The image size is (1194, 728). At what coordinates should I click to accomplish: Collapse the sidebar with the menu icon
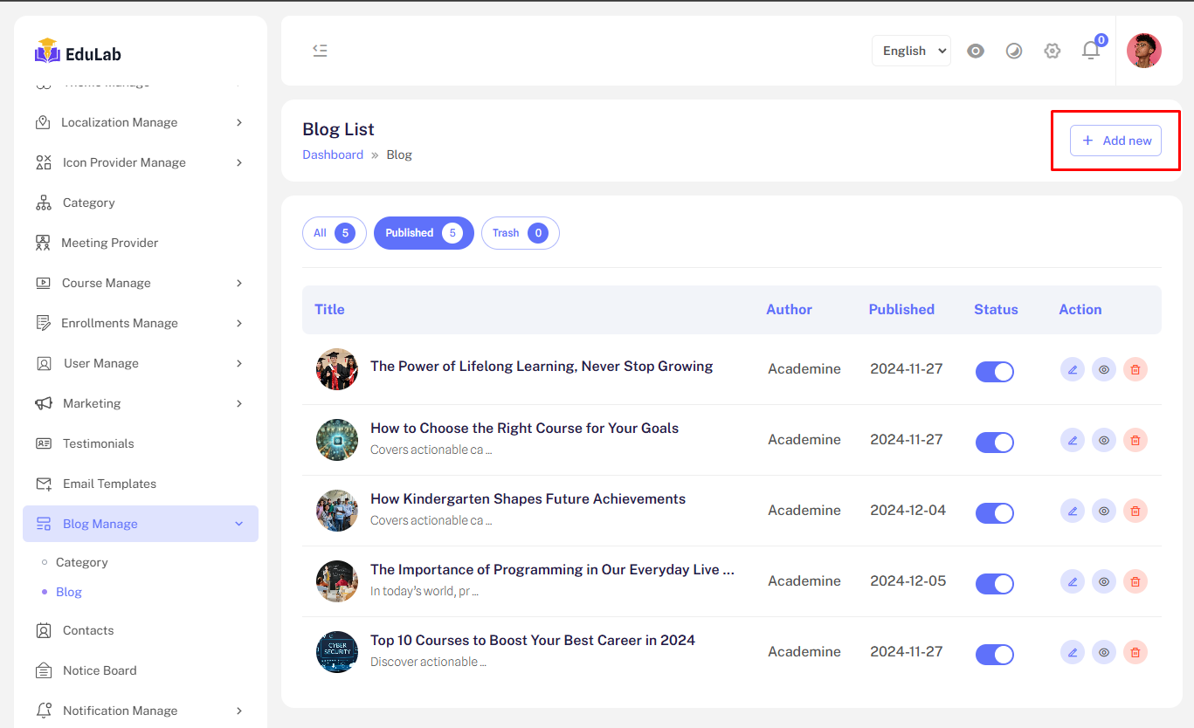tap(320, 51)
